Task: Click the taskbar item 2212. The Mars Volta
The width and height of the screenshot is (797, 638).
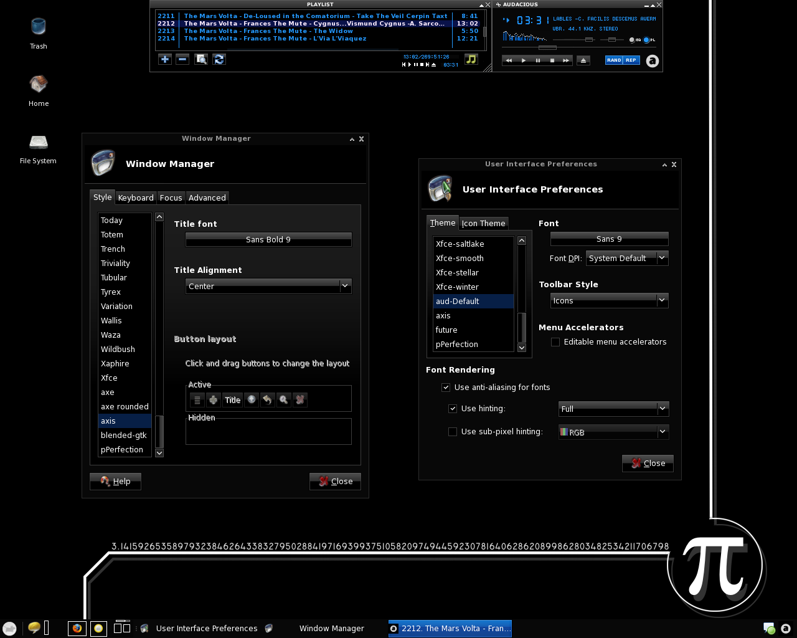Action: (450, 628)
